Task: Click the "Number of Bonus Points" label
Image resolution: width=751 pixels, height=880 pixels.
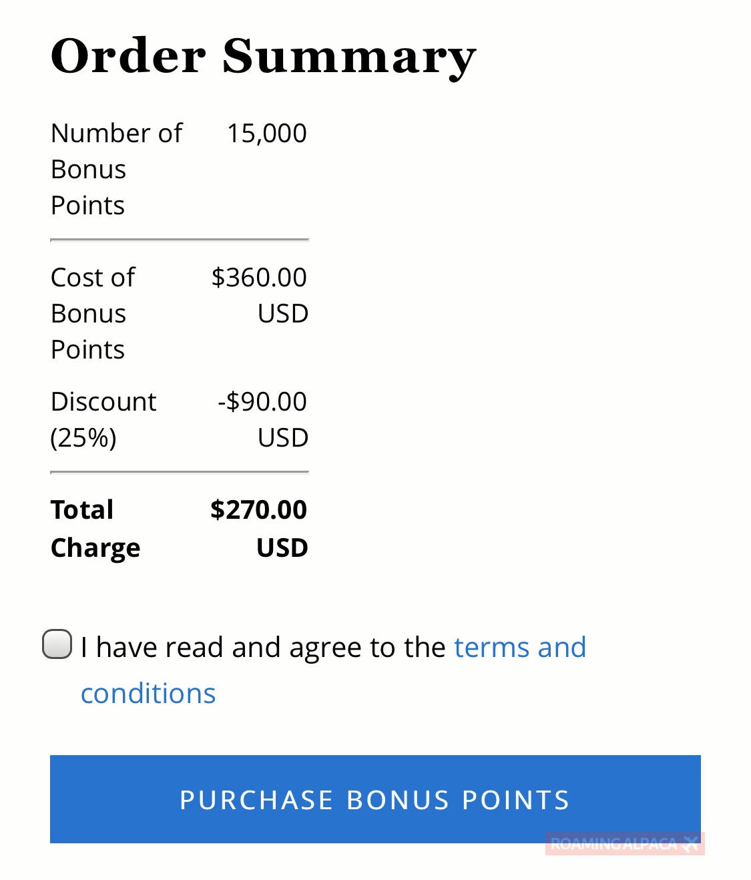Action: pos(116,169)
